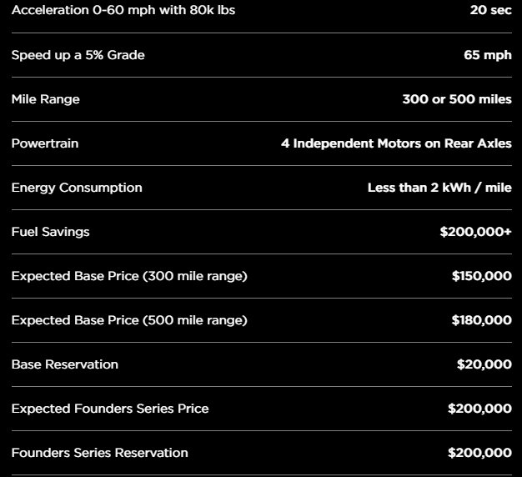Viewport: 522px width, 477px height.
Task: Click the 'Fuel Savings' label
Action: [x=50, y=232]
